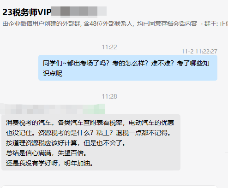Click the line 总结是信心满满，失望百倍

click(47, 153)
